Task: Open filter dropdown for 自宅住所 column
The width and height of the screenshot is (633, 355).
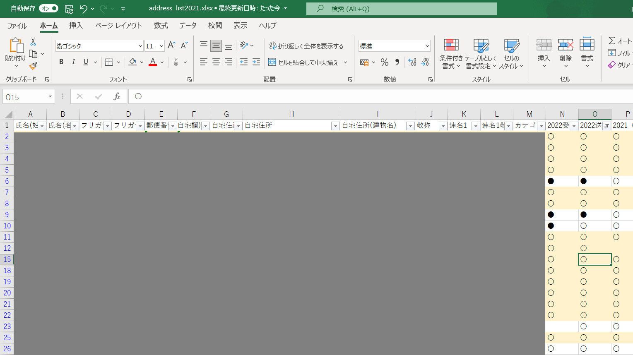Action: coord(335,126)
